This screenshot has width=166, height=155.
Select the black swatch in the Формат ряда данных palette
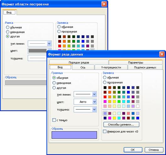pyautogui.click(x=105, y=87)
